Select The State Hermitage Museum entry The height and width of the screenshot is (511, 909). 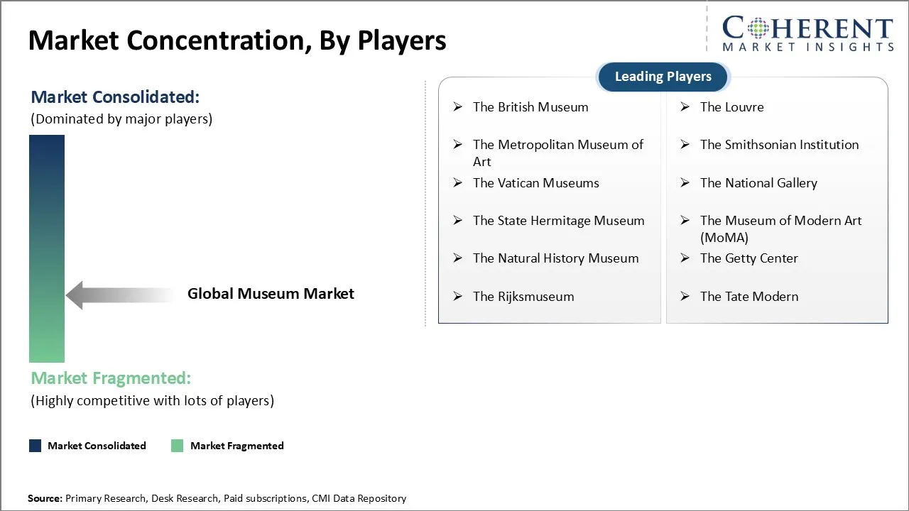[x=558, y=221]
